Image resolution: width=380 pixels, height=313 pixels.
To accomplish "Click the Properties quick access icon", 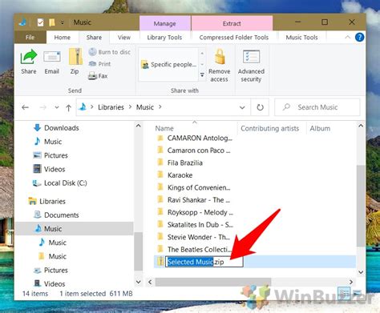I will (40, 22).
